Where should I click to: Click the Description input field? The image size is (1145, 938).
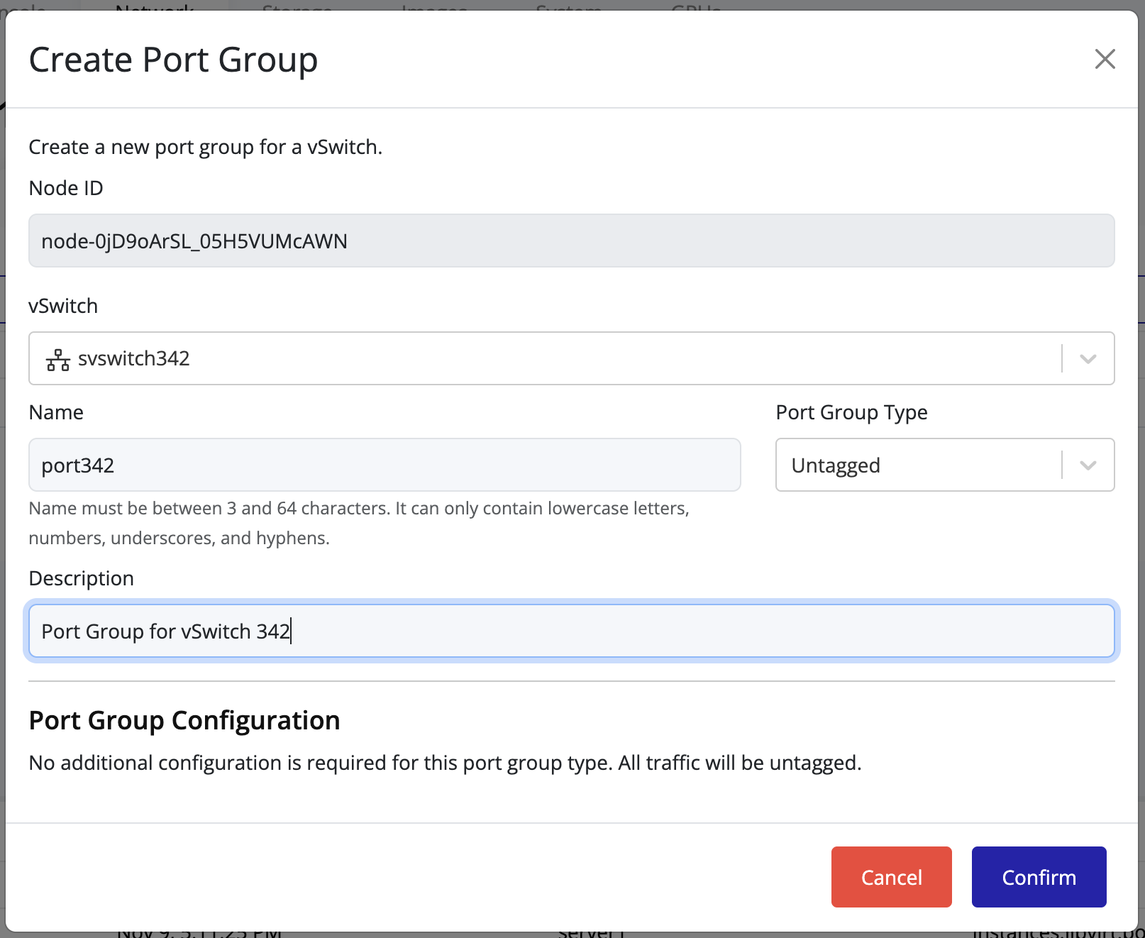pos(568,631)
